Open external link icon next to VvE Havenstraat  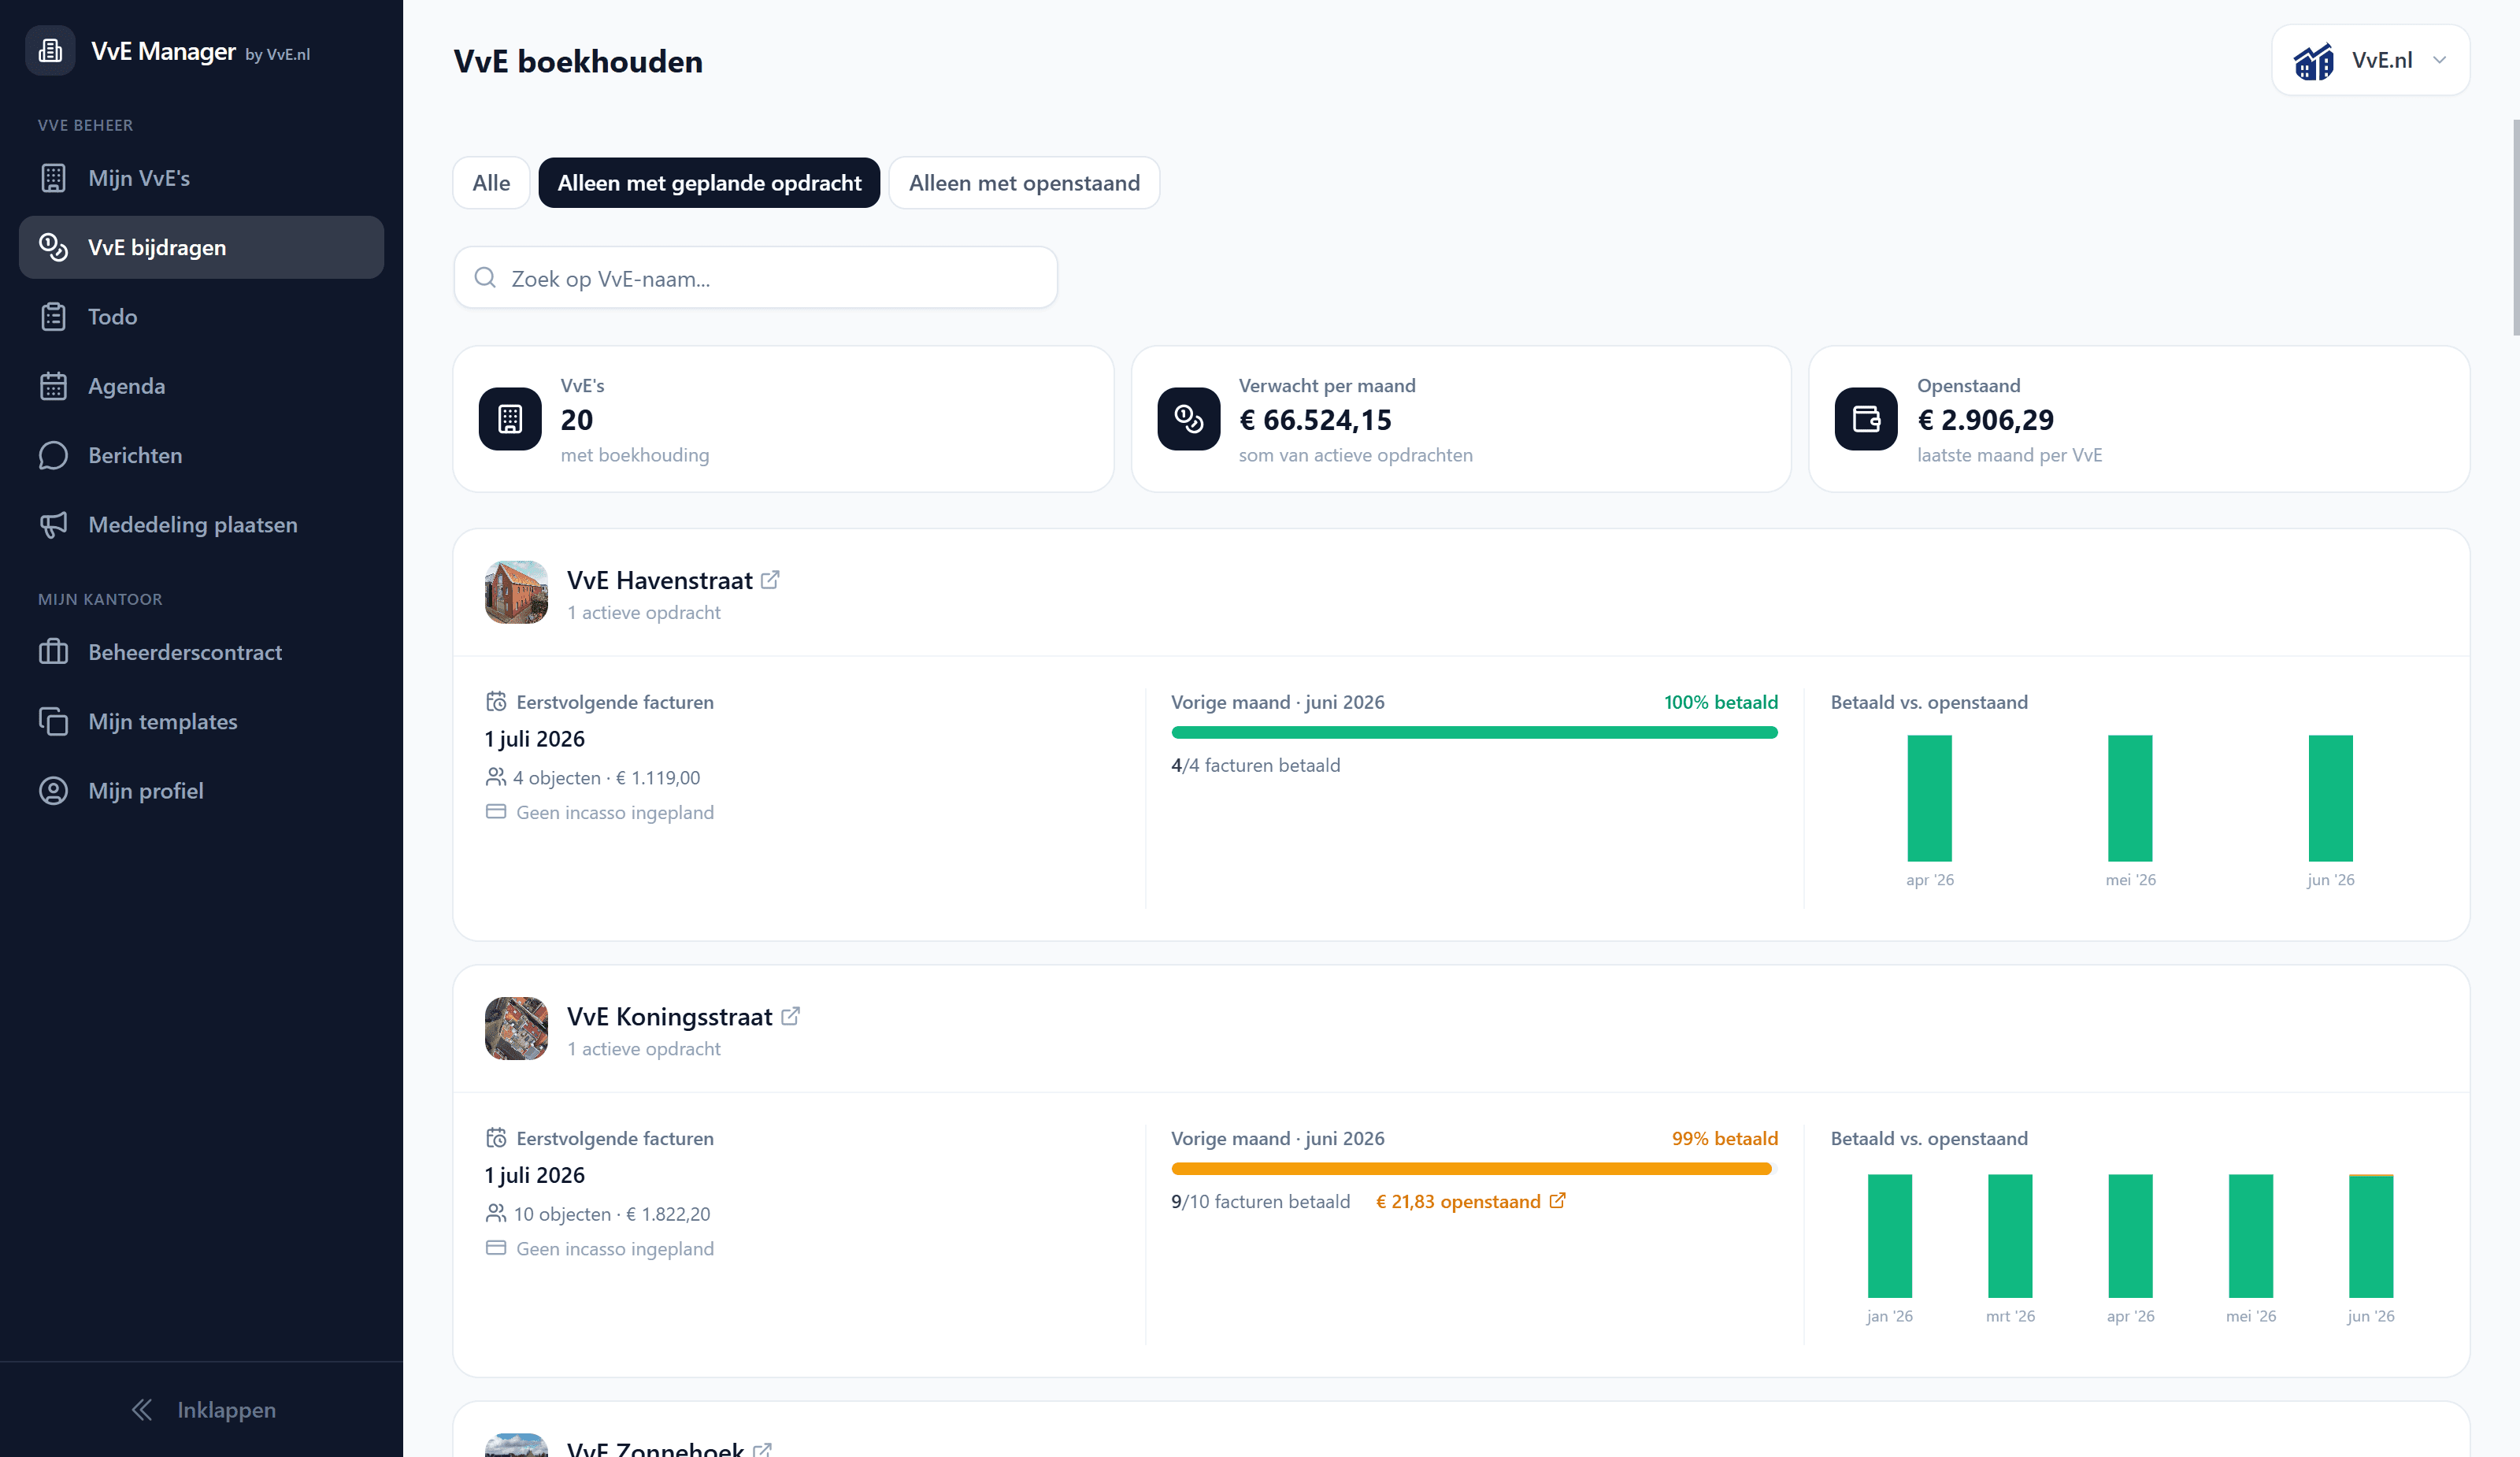(770, 580)
